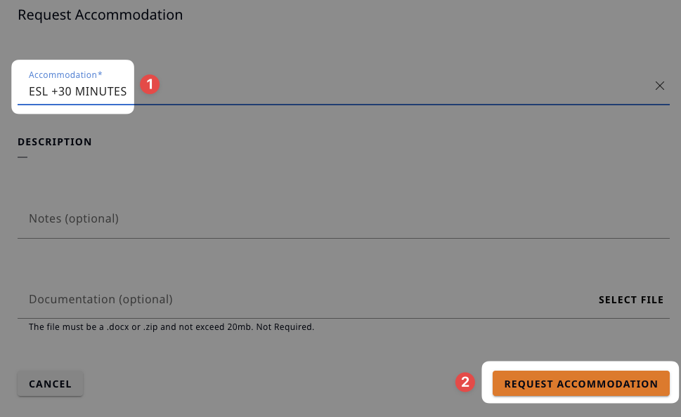Click the dash under DESCRIPTION heading
The height and width of the screenshot is (417, 681).
tap(22, 157)
